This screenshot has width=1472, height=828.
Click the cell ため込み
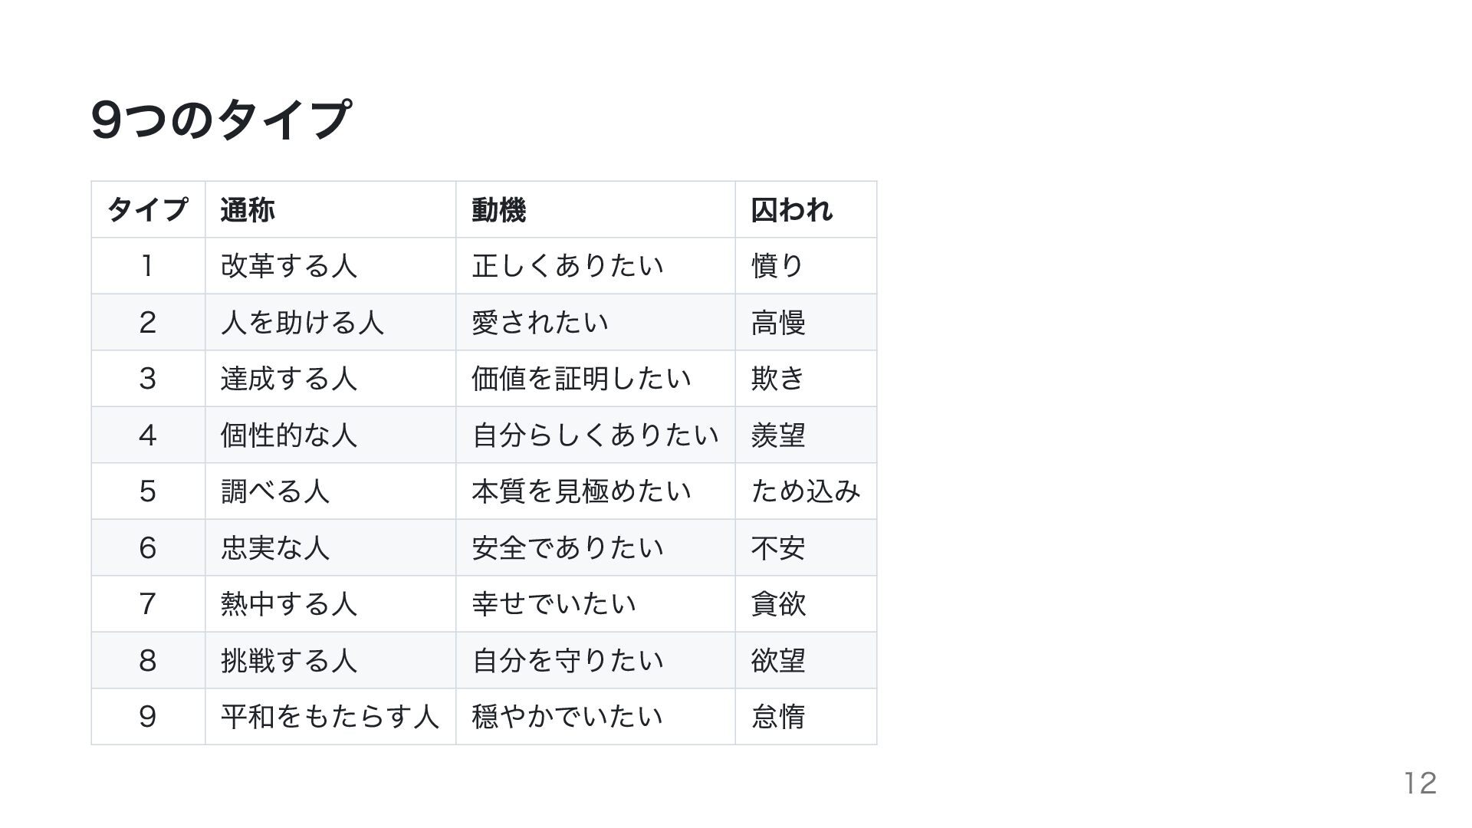point(806,491)
